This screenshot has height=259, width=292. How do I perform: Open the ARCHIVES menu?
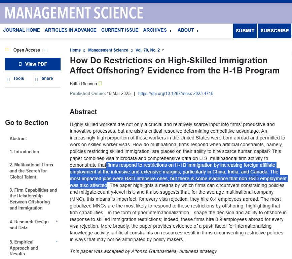[x=155, y=30]
